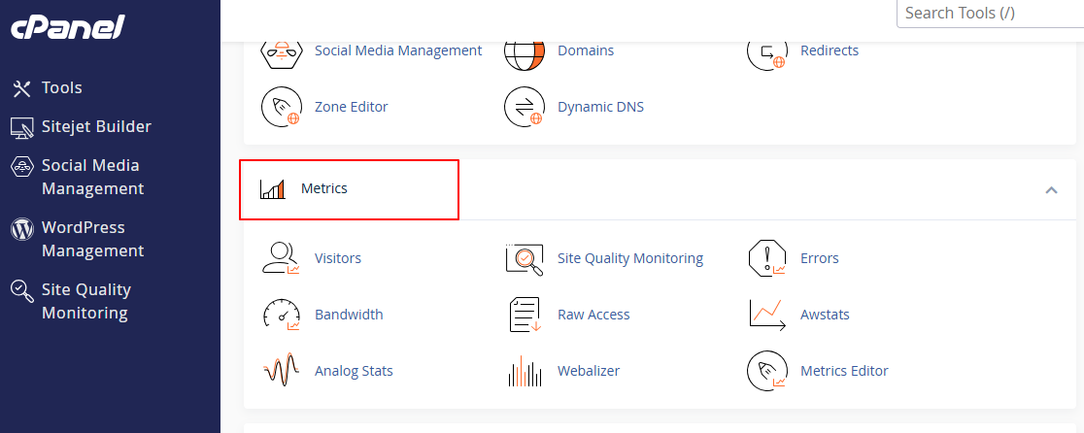Click the Social Media Management hexagon icon

coord(282,51)
